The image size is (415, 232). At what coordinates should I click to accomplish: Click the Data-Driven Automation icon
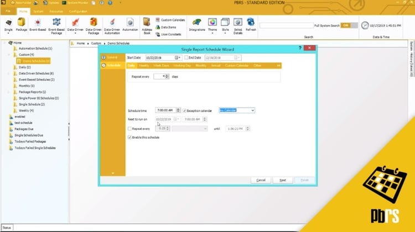[112, 23]
